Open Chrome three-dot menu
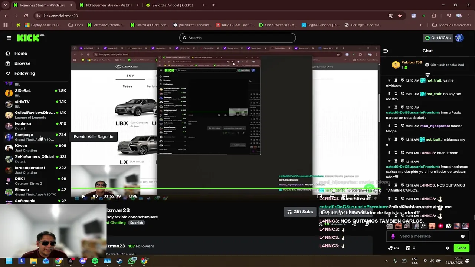 coord(469,16)
